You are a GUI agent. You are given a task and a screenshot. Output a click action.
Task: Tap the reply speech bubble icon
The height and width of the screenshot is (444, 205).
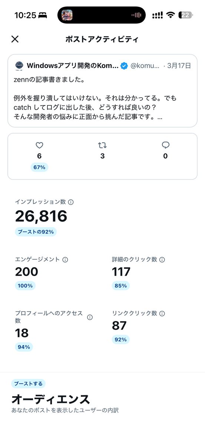coord(165,145)
